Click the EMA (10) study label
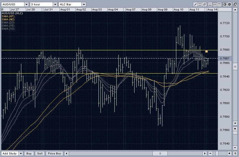The height and width of the screenshot is (157, 239). click(8, 29)
